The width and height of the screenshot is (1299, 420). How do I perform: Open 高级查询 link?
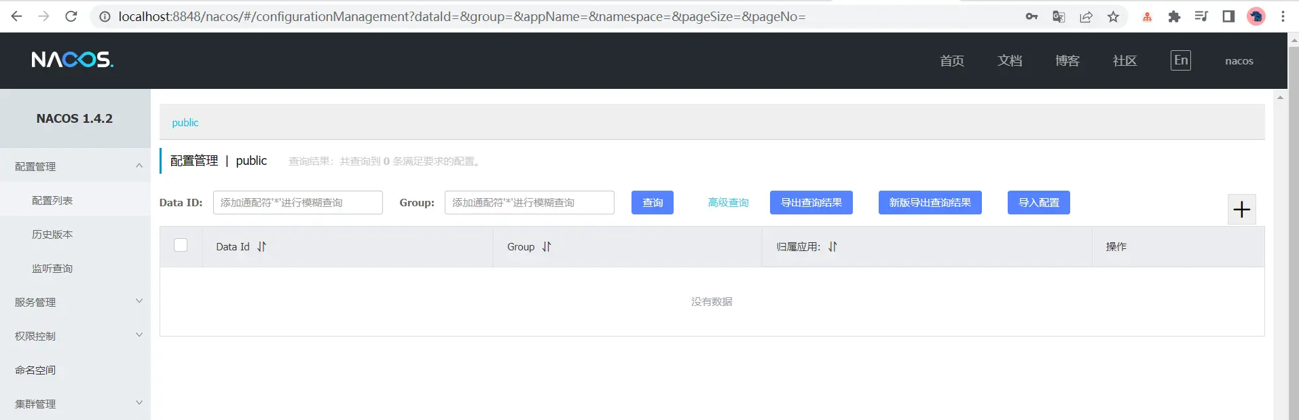click(x=728, y=202)
